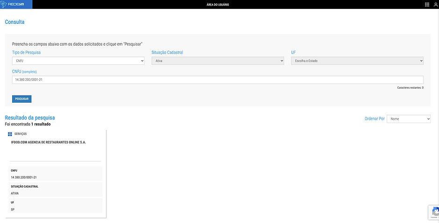The image size is (439, 223).
Task: Click the reCAPTCHA badge
Action: (434, 212)
